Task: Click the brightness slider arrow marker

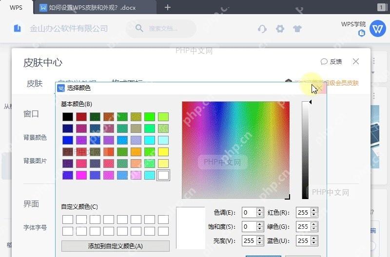Action: click(310, 102)
